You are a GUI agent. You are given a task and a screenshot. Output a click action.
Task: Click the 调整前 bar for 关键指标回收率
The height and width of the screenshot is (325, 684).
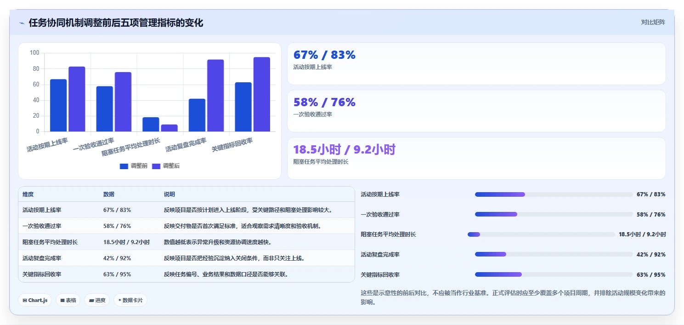tap(243, 107)
